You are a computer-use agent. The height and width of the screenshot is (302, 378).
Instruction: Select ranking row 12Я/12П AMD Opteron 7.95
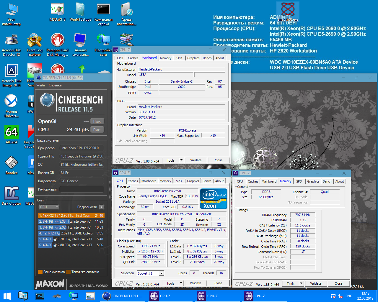(x=71, y=233)
